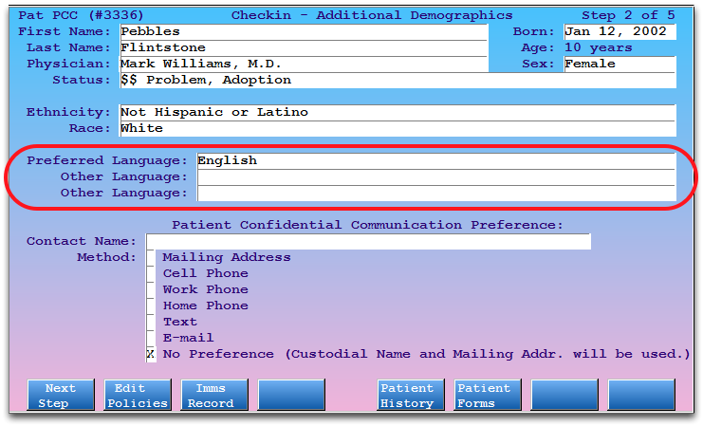
Task: Click the first empty Other Language field
Action: [436, 177]
